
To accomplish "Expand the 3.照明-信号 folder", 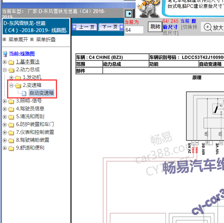I will (4, 101).
